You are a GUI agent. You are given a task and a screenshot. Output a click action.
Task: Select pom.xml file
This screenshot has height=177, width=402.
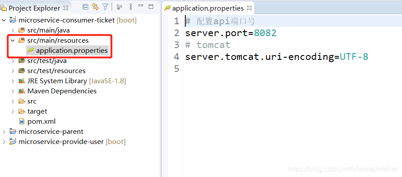tap(41, 122)
